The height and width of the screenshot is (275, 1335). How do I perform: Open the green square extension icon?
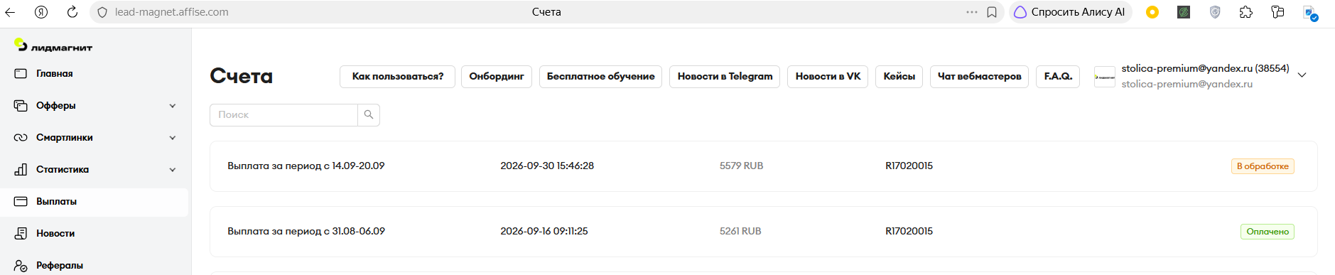(x=1184, y=12)
